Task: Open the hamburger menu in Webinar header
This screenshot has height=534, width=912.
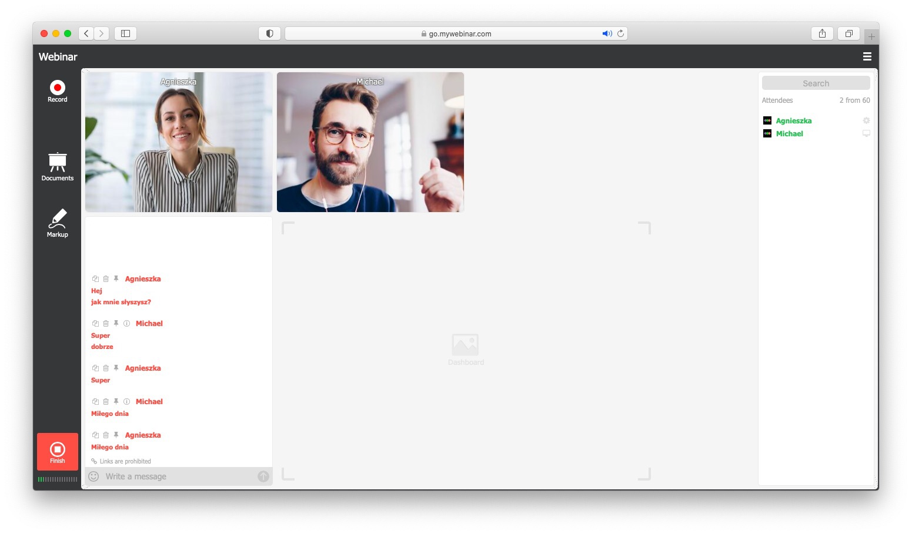Action: click(867, 56)
